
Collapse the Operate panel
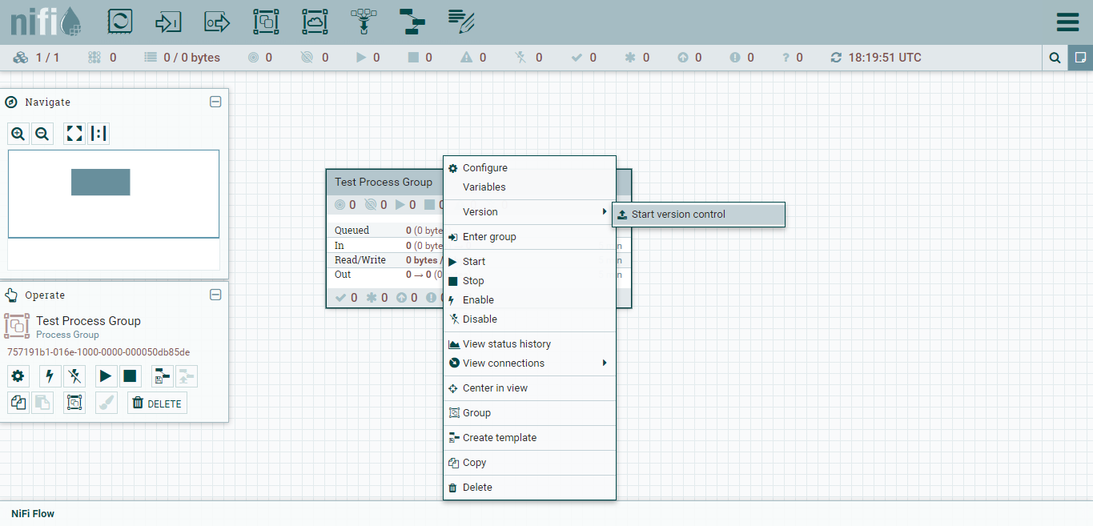pos(215,295)
